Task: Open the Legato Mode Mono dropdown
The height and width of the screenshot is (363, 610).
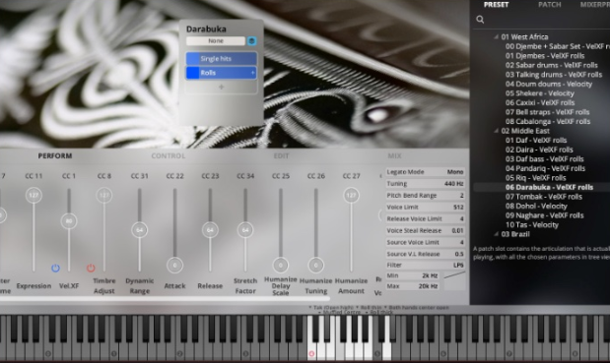Action: [425, 172]
